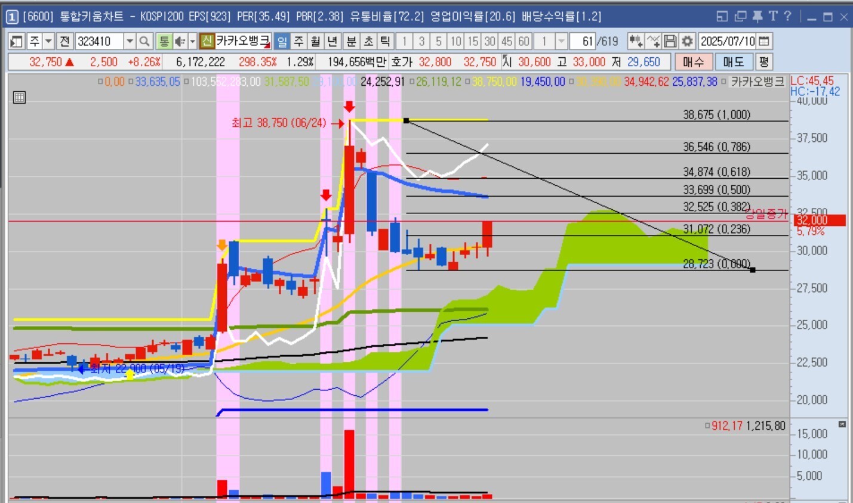The height and width of the screenshot is (503, 853).
Task: Click the 전 button before the stock code
Action: pyautogui.click(x=64, y=41)
